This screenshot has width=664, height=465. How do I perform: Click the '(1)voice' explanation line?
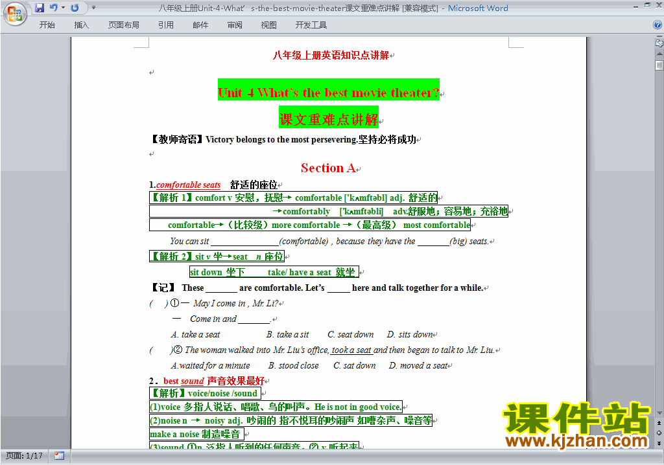(x=276, y=407)
